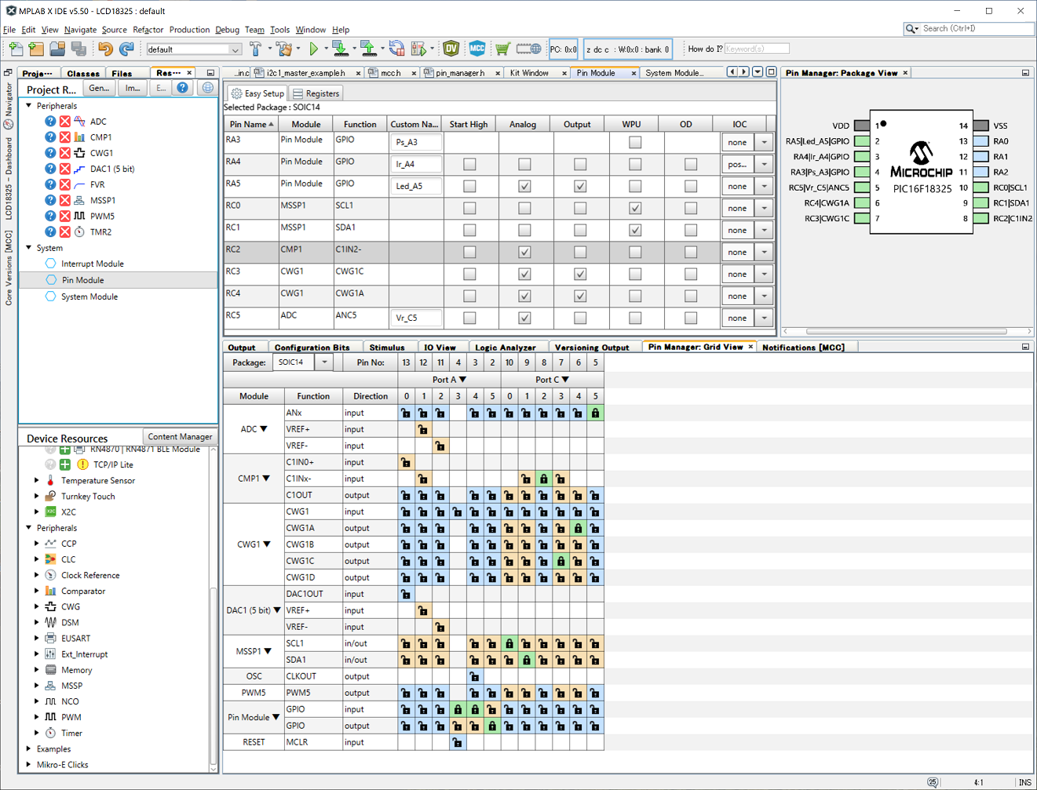Switch to the System Module editor tab
This screenshot has height=790, width=1037.
click(674, 73)
